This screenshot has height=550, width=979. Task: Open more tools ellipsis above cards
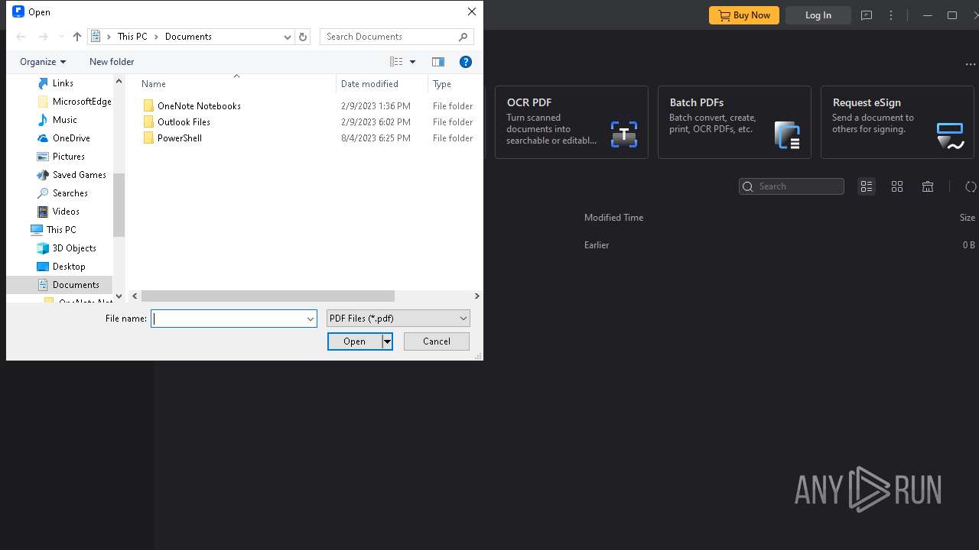(971, 65)
